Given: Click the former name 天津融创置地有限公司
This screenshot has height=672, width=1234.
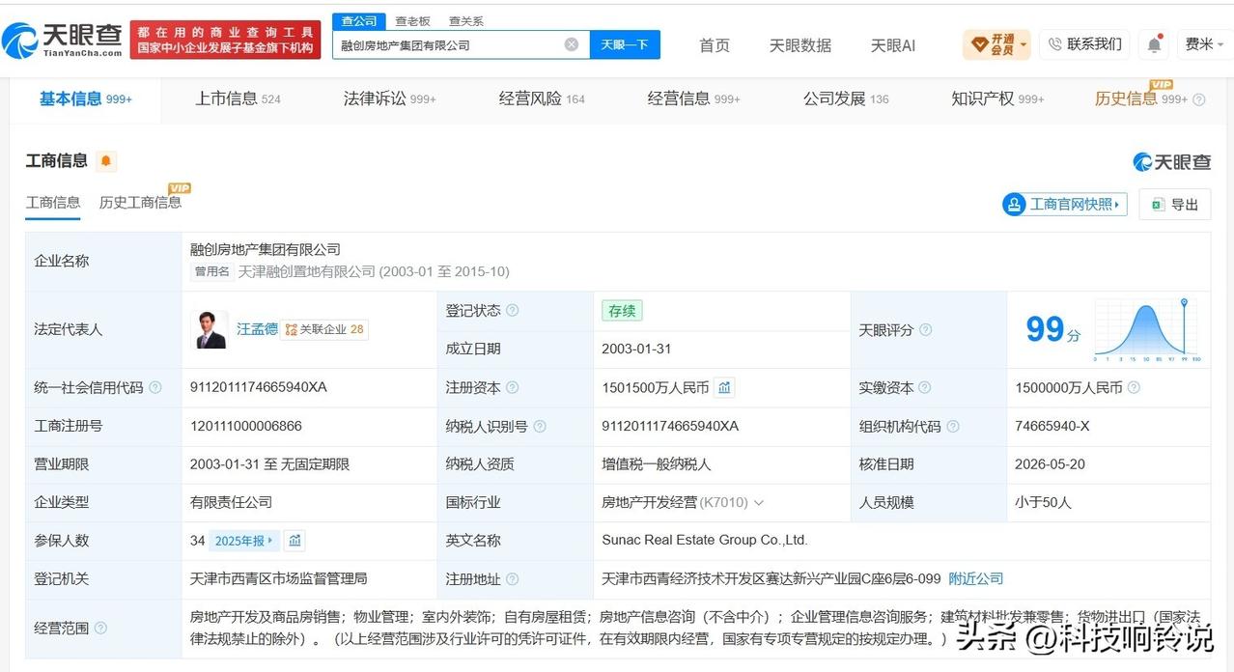Looking at the screenshot, I should tap(306, 272).
